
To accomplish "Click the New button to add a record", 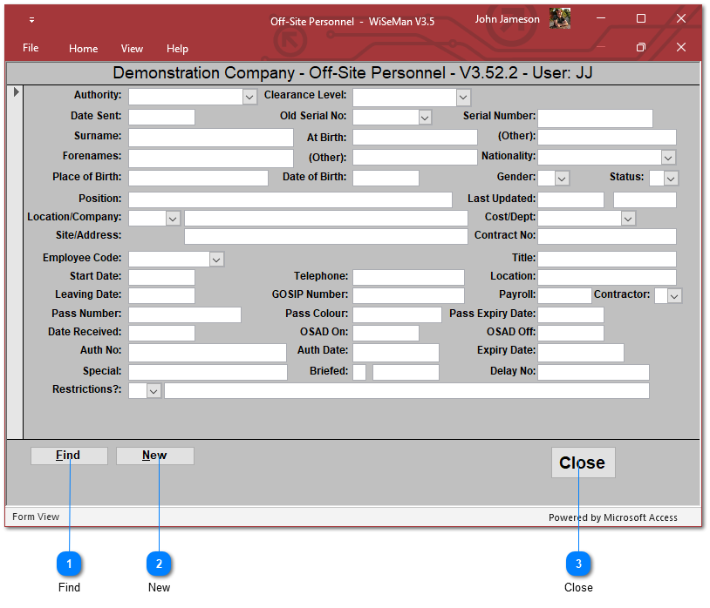I will point(155,456).
